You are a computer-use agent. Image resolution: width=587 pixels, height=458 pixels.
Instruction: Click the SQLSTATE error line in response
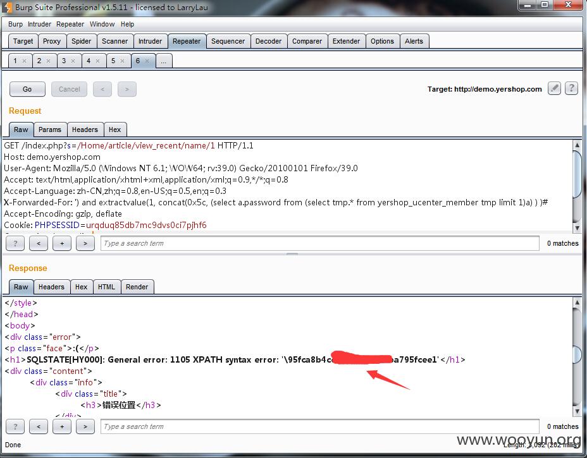(235, 359)
